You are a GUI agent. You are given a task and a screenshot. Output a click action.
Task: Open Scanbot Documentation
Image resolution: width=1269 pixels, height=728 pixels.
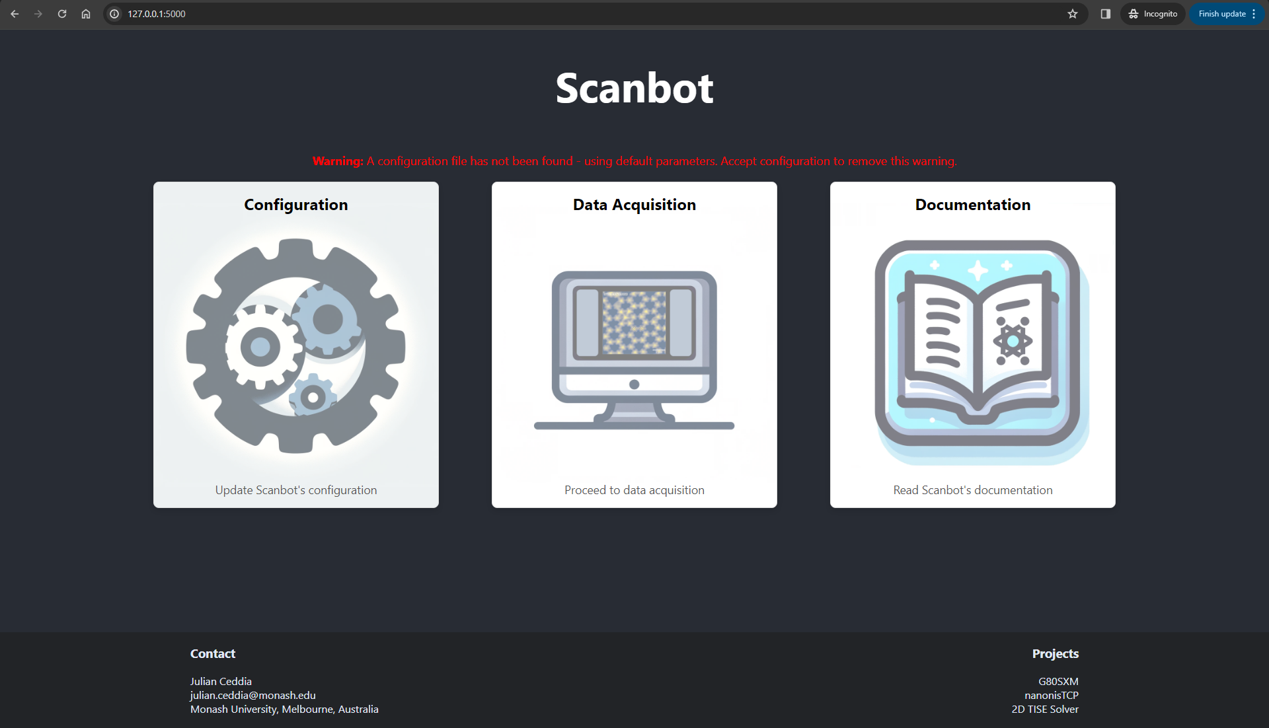click(972, 345)
